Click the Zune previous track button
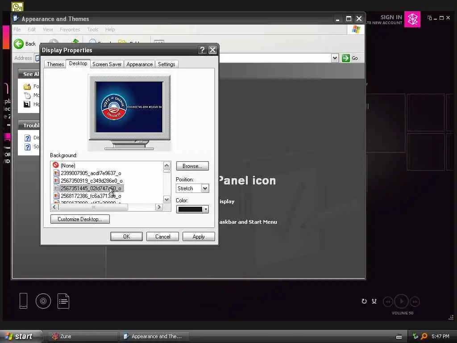457x343 pixels. click(388, 301)
